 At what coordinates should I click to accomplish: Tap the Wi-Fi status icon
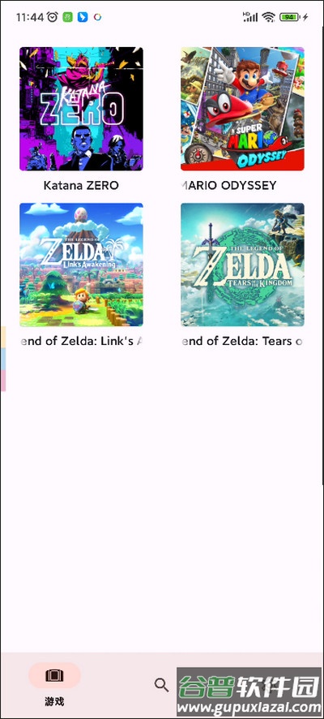(269, 17)
